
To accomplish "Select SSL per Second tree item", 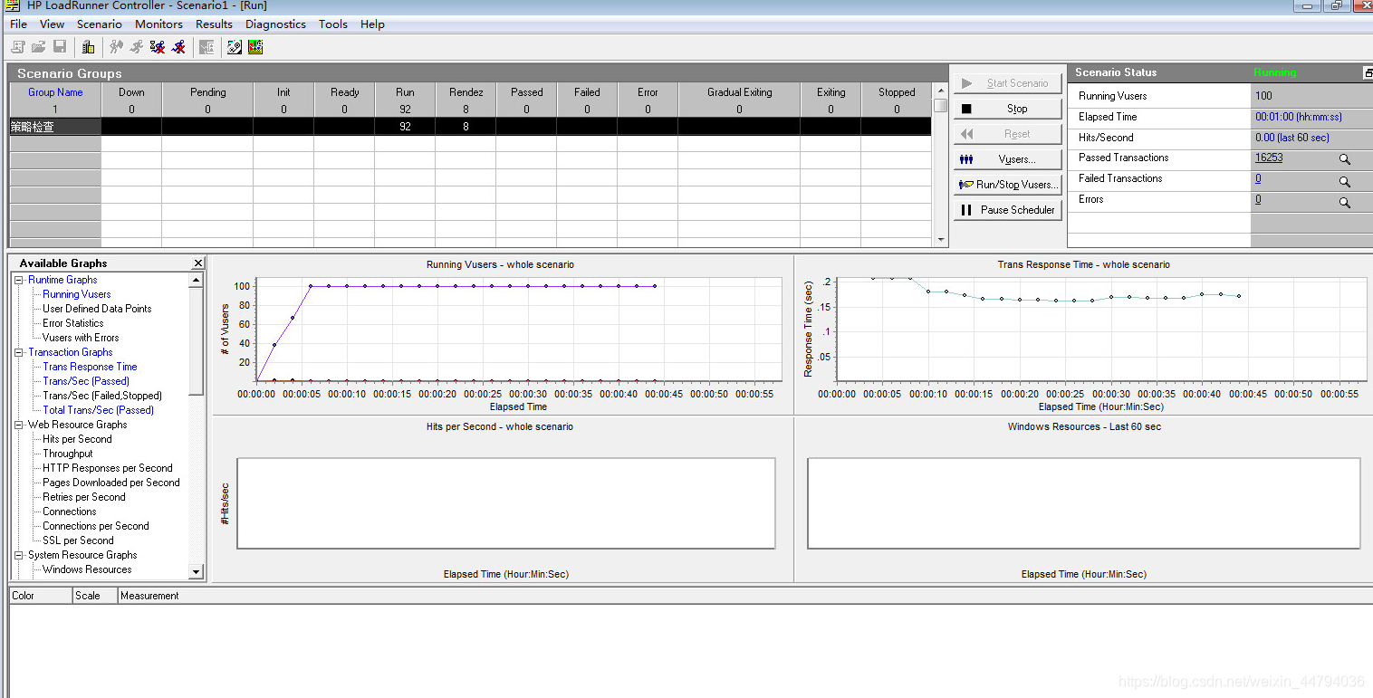I will tap(78, 540).
